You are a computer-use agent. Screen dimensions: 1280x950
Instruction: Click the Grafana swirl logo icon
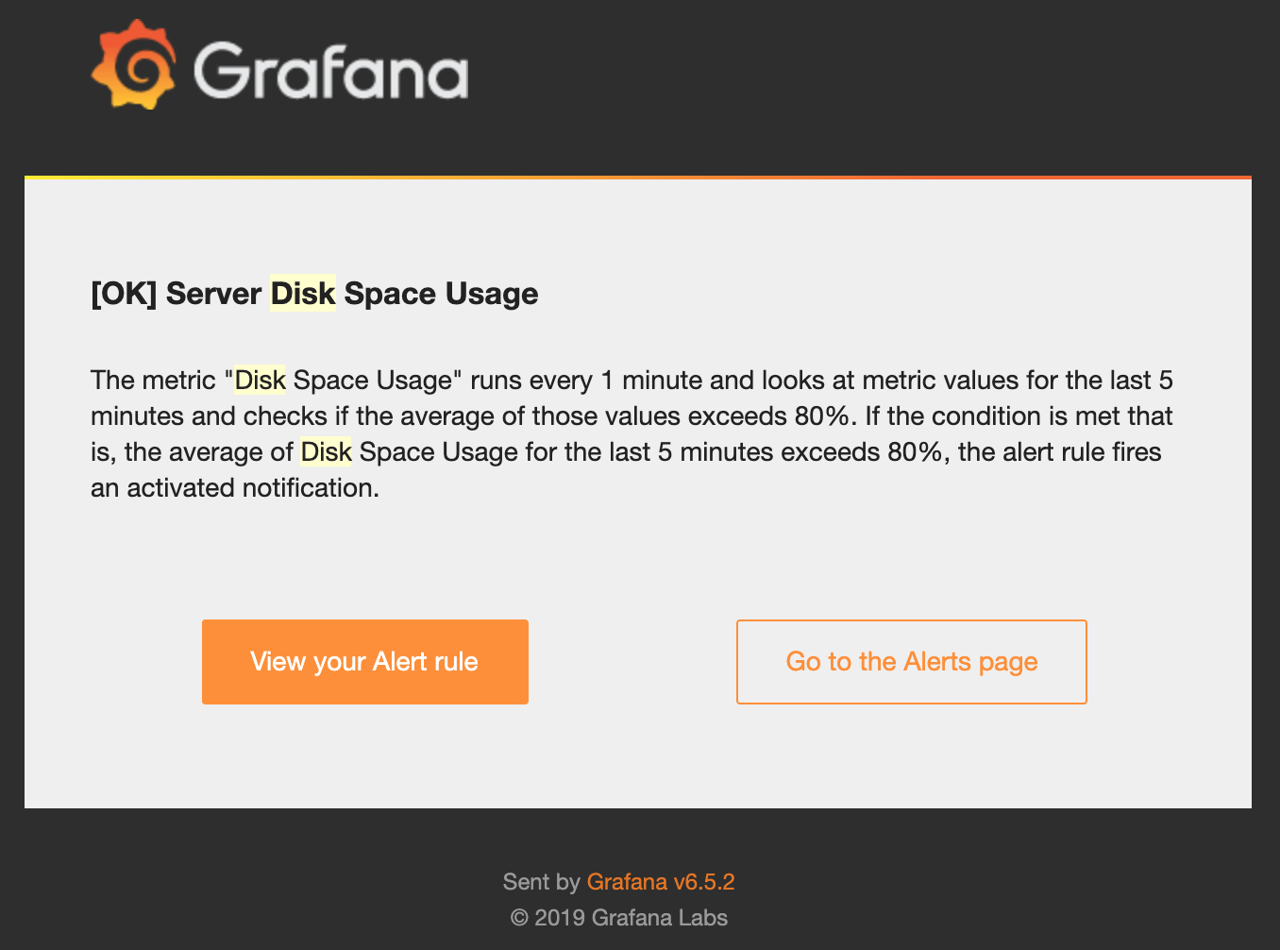pyautogui.click(x=133, y=64)
